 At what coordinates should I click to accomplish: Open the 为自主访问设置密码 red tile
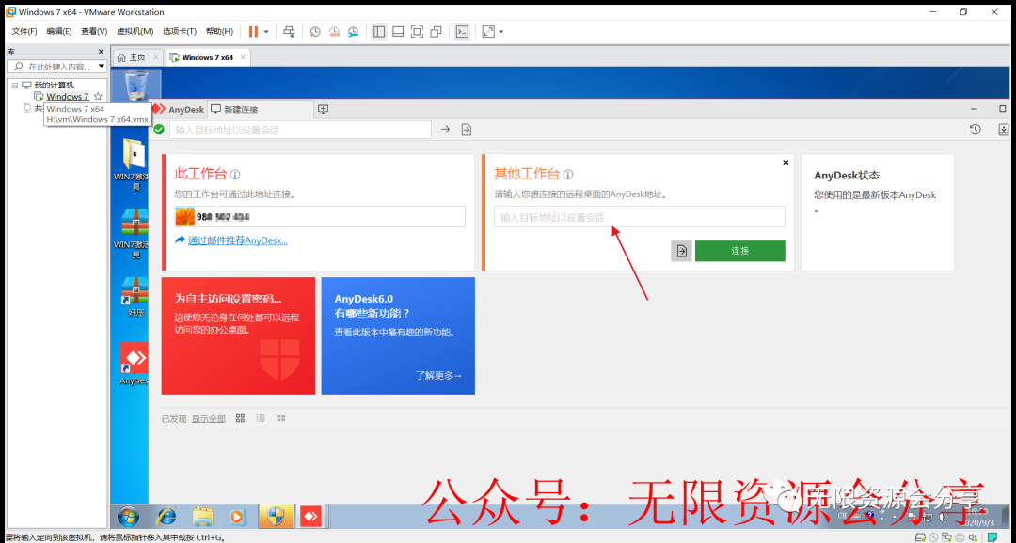click(238, 336)
